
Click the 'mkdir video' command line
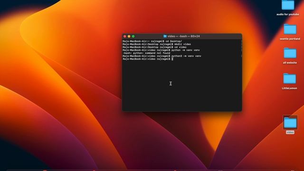click(x=157, y=44)
